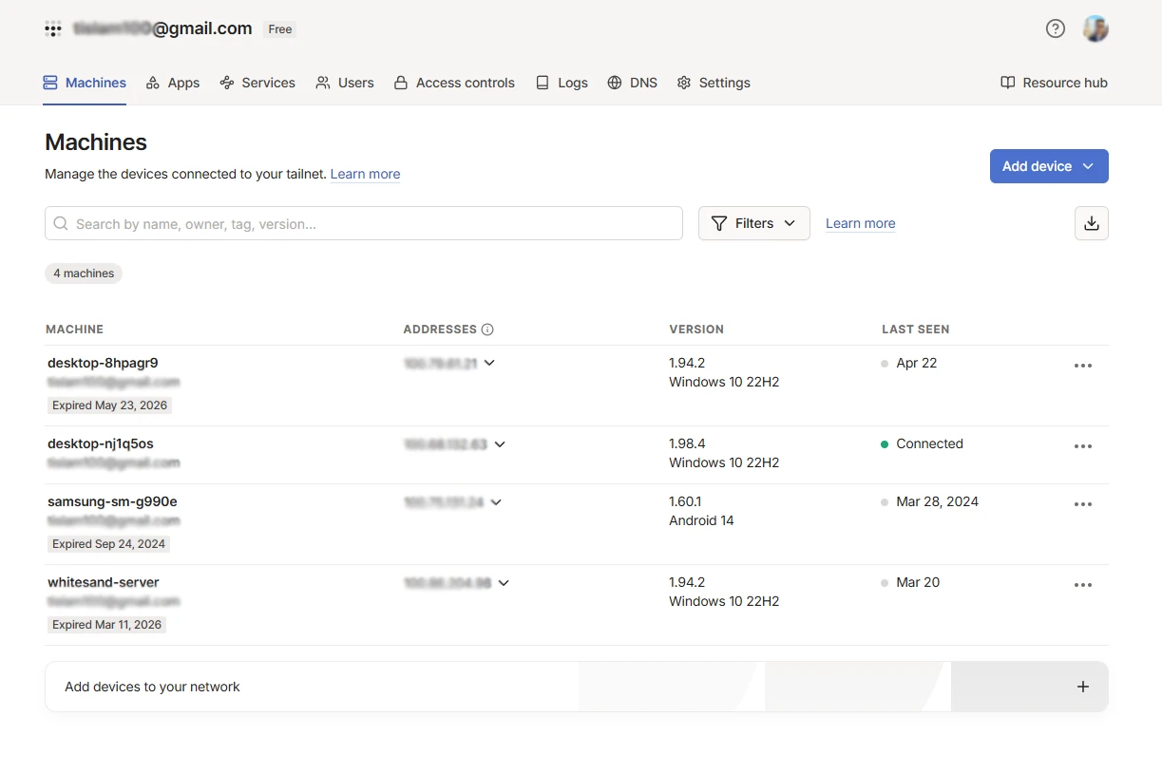
Task: Click the Connected status text
Action: tap(929, 443)
